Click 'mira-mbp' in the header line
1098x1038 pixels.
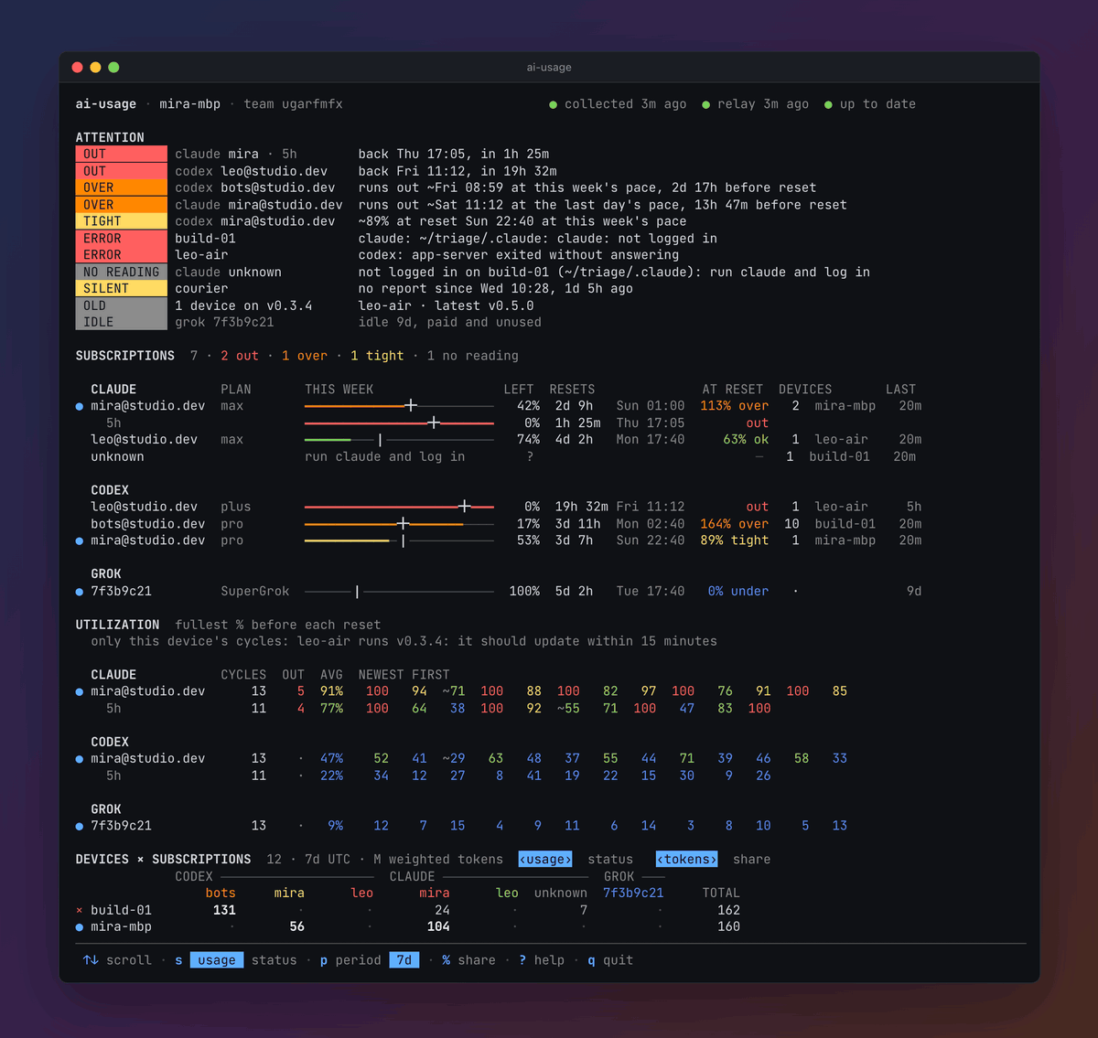pos(190,104)
